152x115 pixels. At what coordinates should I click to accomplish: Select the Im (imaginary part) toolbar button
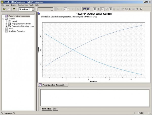(x=62, y=9)
